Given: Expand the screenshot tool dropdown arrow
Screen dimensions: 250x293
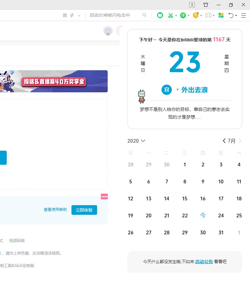Looking at the screenshot, I should coord(176,15).
